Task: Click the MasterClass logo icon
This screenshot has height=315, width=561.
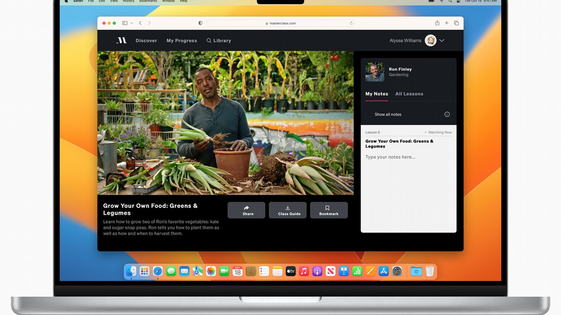Action: point(121,40)
